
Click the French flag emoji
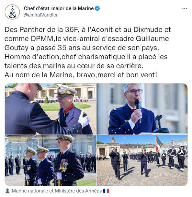click(106, 191)
